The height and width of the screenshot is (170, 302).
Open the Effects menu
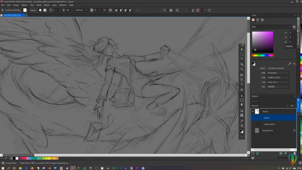coord(47,5)
